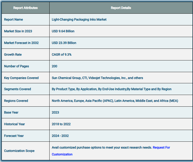Click the Segments Covered label
Screen dimensions: 193x162
click(18, 89)
